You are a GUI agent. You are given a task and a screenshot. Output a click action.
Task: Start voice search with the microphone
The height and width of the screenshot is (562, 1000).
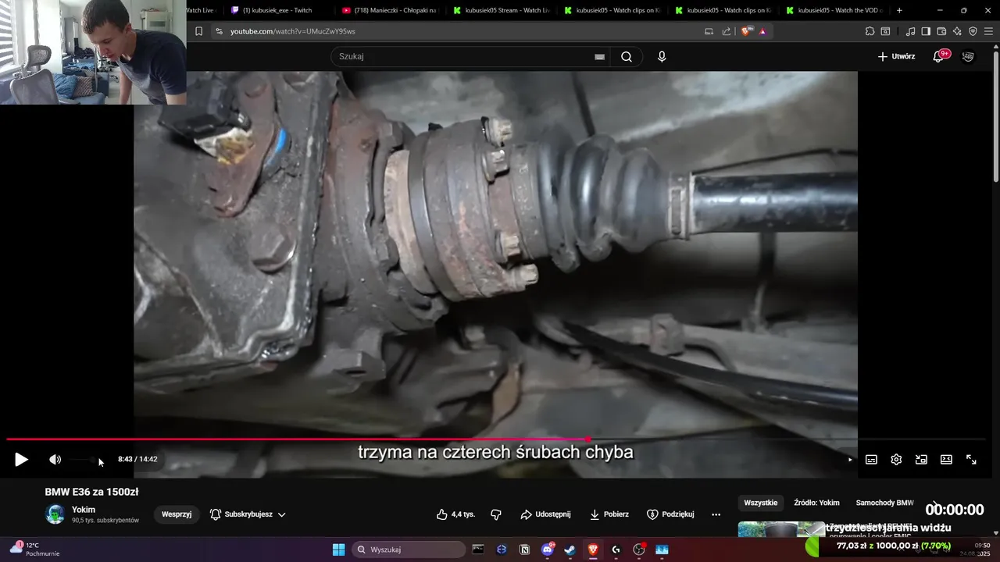point(662,56)
